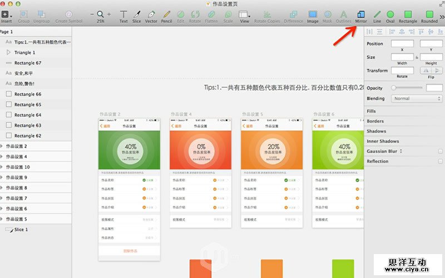
Task: Click the Position X input field
Action: click(x=402, y=43)
